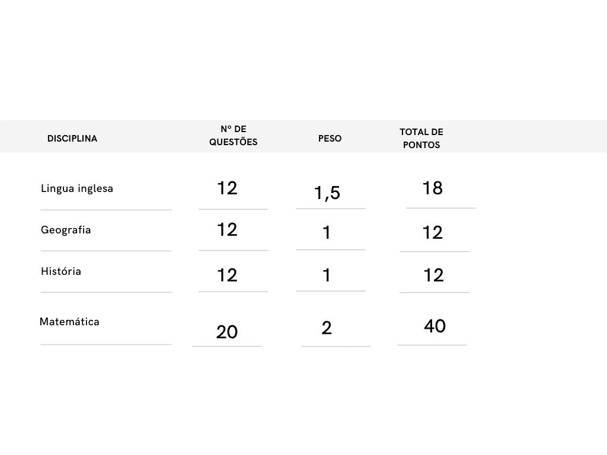Select the 1,5 weight value
Image resolution: width=607 pixels, height=455 pixels.
(x=327, y=193)
